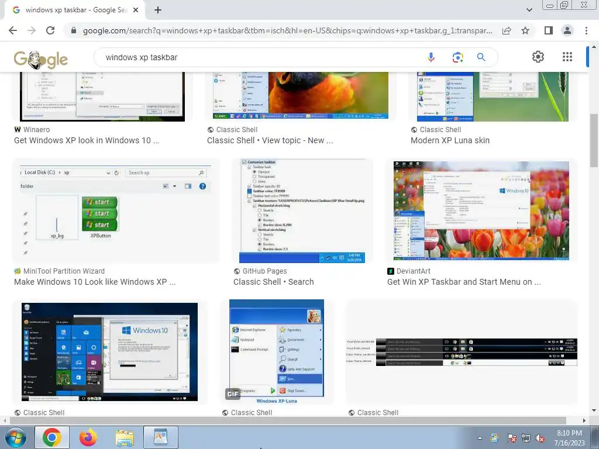Open the Google apps grid
Viewport: 599px width, 449px height.
(567, 57)
